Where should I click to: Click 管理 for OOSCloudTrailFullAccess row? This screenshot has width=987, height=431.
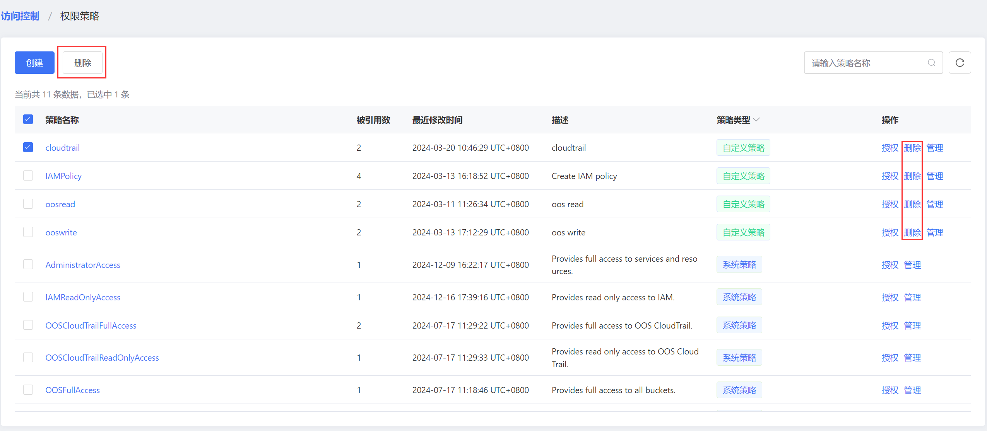[912, 325]
